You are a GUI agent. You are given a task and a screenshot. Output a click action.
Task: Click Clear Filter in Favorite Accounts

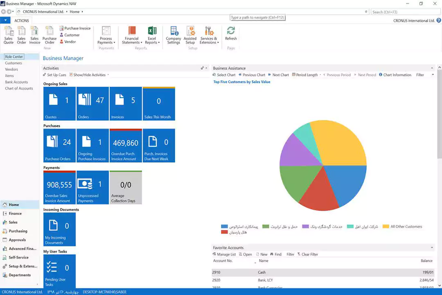(x=307, y=254)
